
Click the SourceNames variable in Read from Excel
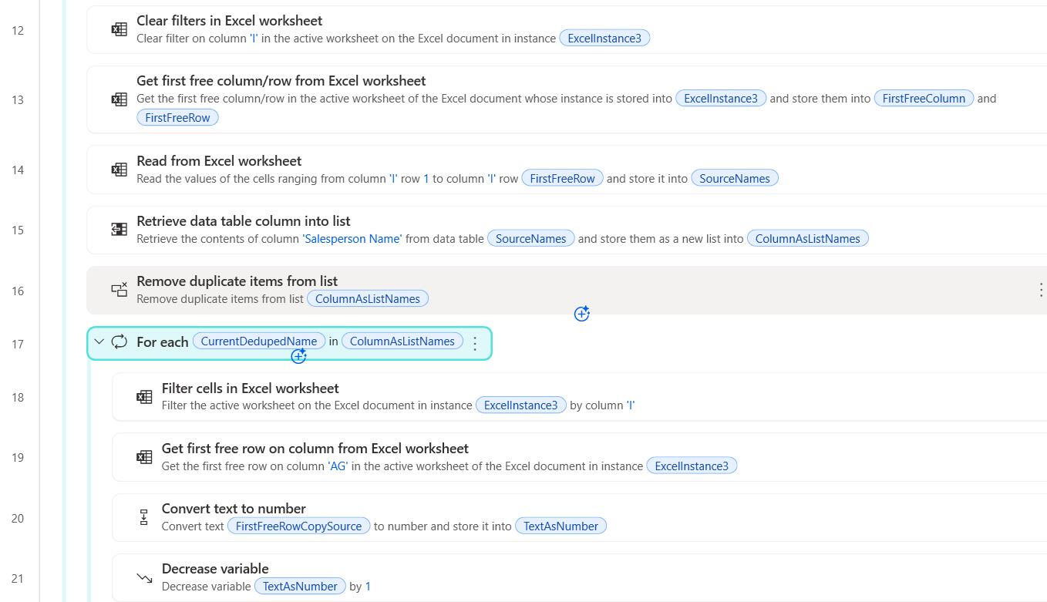coord(734,179)
